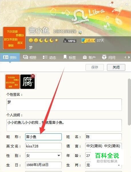Open the 动态 updates tab

click(49, 57)
